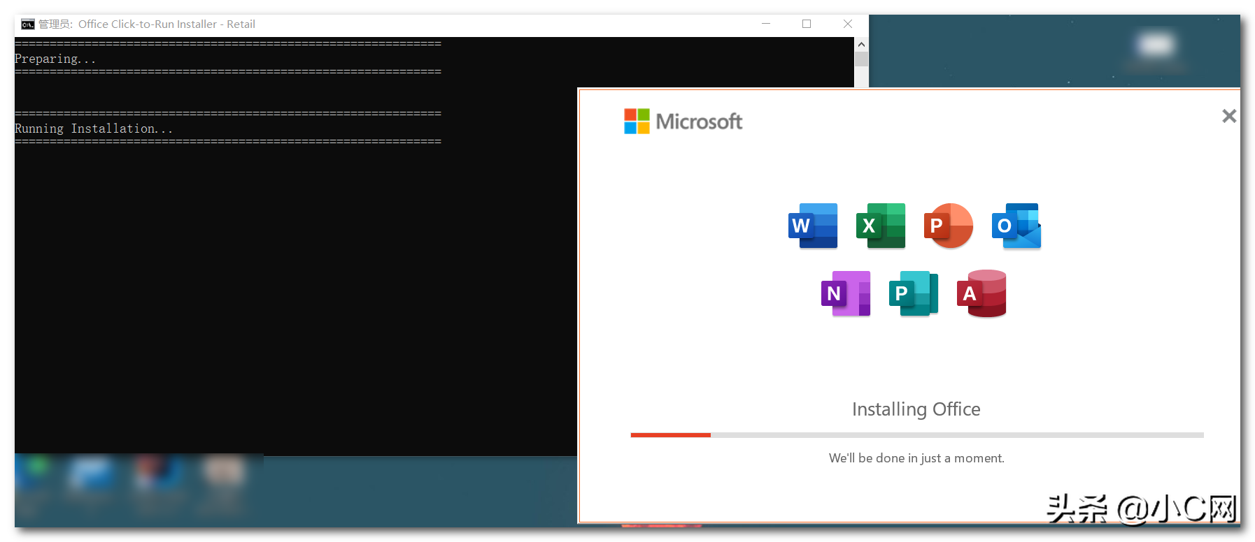Close the Installing Office dialog

tap(1229, 116)
